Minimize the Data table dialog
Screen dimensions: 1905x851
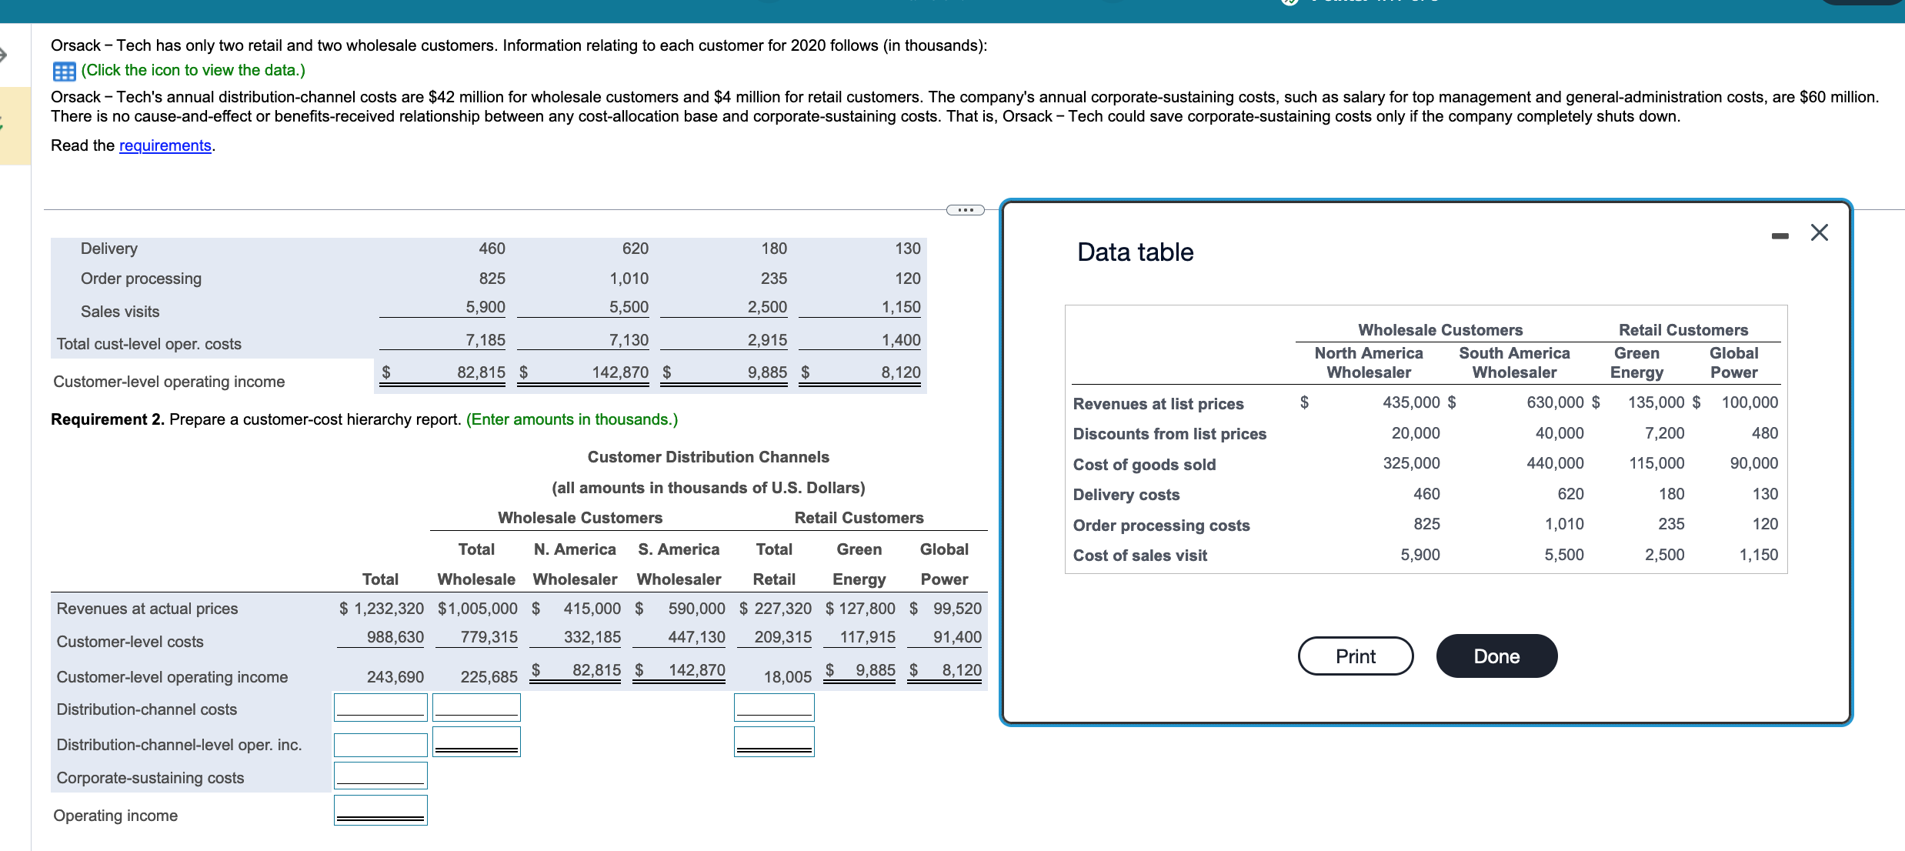tap(1780, 237)
